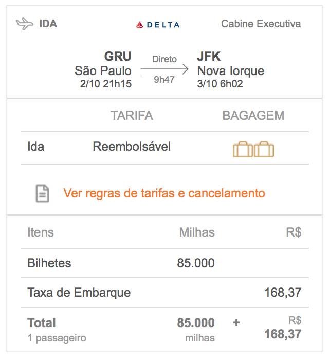Click the TARIFA column header

coord(132,115)
